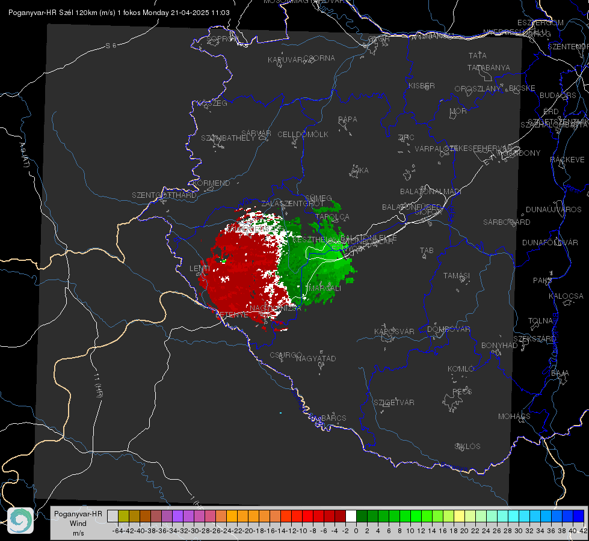Click the NAGYKANIZSA city label
Viewport: 589px width, 541px height.
click(x=276, y=308)
